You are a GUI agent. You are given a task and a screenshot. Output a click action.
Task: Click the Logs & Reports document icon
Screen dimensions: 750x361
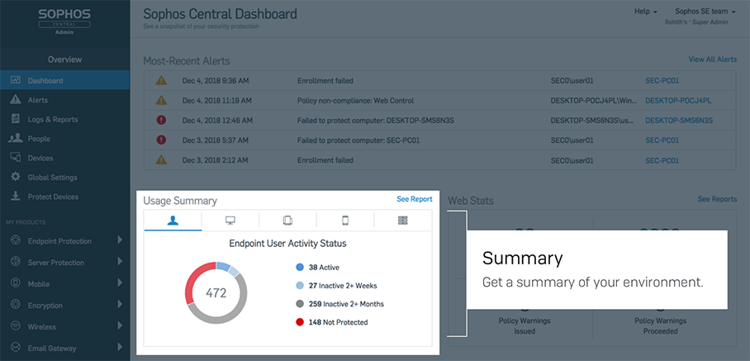pyautogui.click(x=16, y=119)
